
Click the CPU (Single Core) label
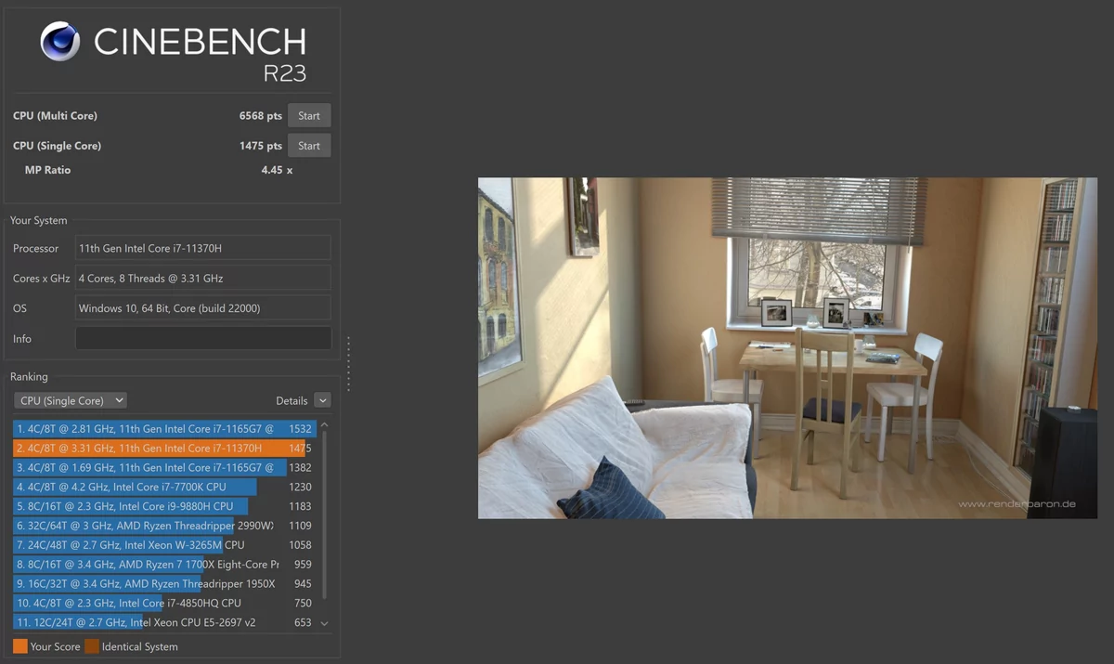point(57,146)
